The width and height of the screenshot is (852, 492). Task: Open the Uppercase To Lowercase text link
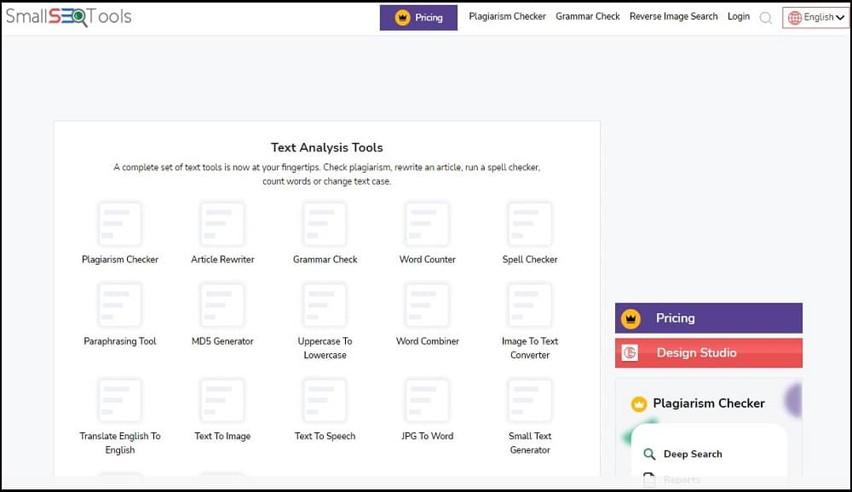[325, 348]
